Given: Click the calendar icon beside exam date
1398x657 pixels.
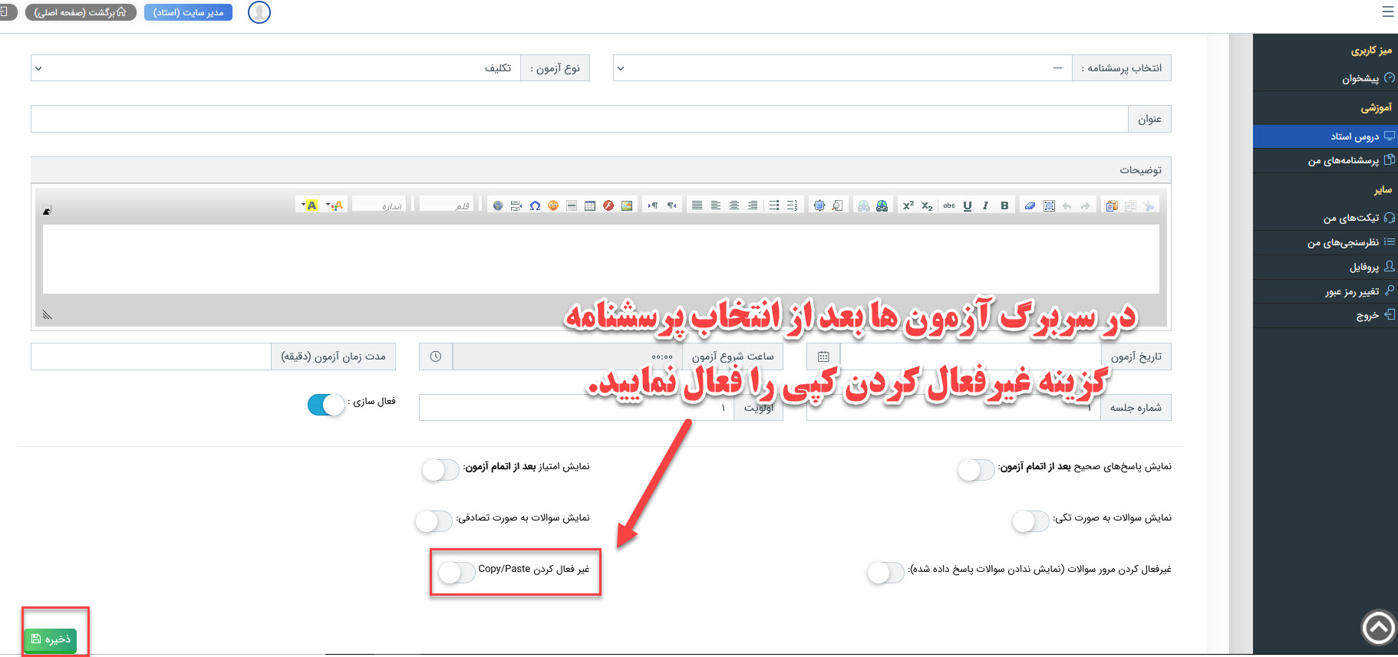Looking at the screenshot, I should coord(823,356).
